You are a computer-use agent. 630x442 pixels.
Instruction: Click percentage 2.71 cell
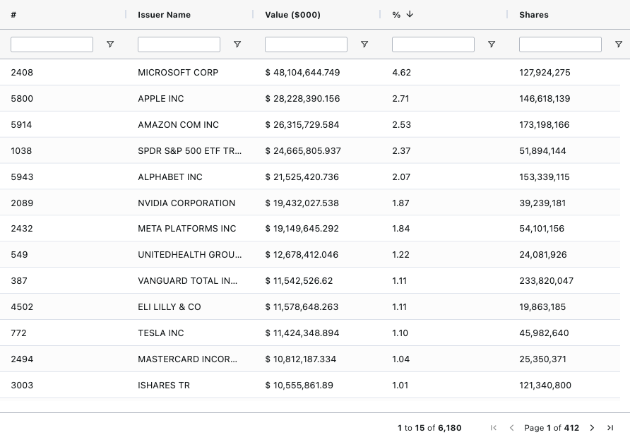(x=400, y=98)
